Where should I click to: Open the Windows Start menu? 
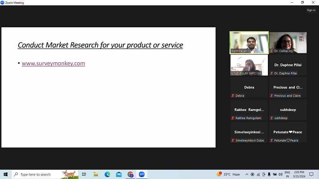[x=5, y=174]
